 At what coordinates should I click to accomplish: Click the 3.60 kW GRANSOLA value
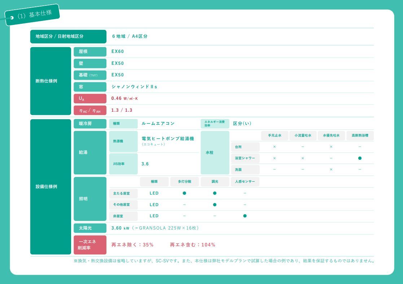(x=155, y=228)
